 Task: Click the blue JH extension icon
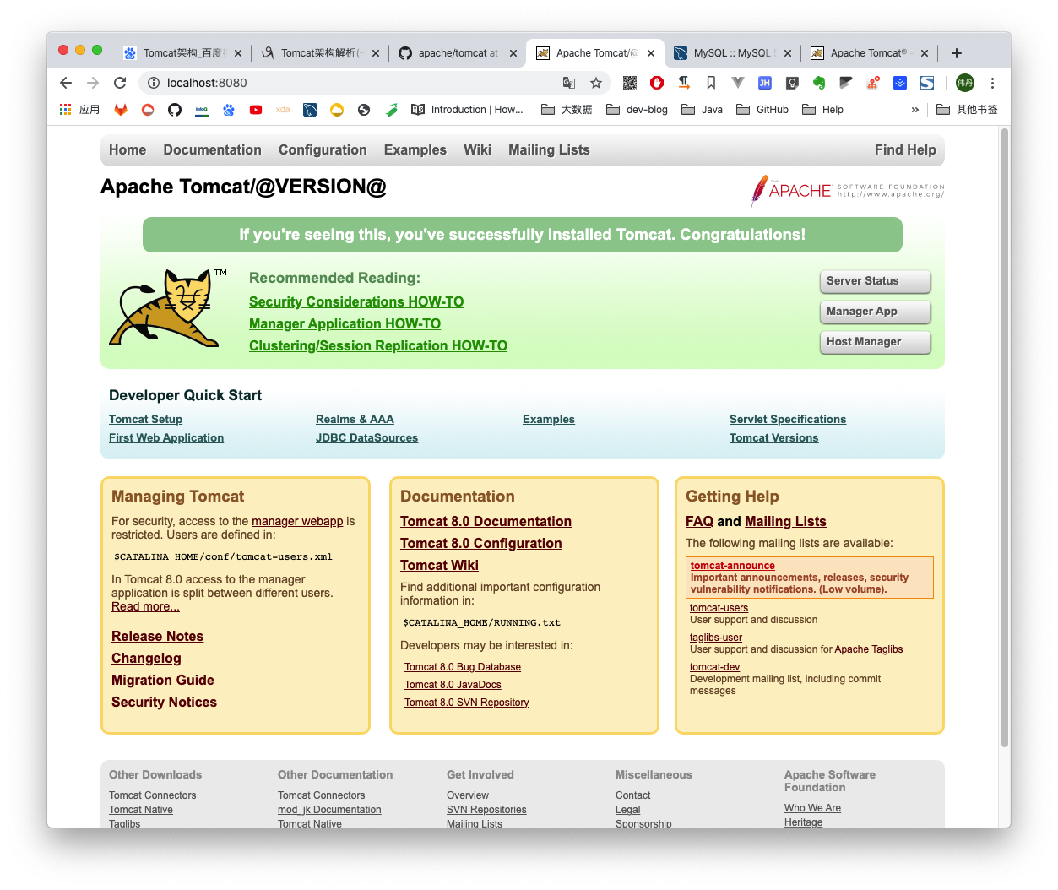765,83
